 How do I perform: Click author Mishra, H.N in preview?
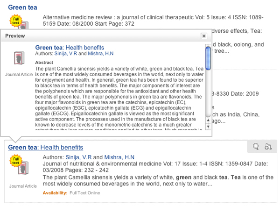coord(103,54)
